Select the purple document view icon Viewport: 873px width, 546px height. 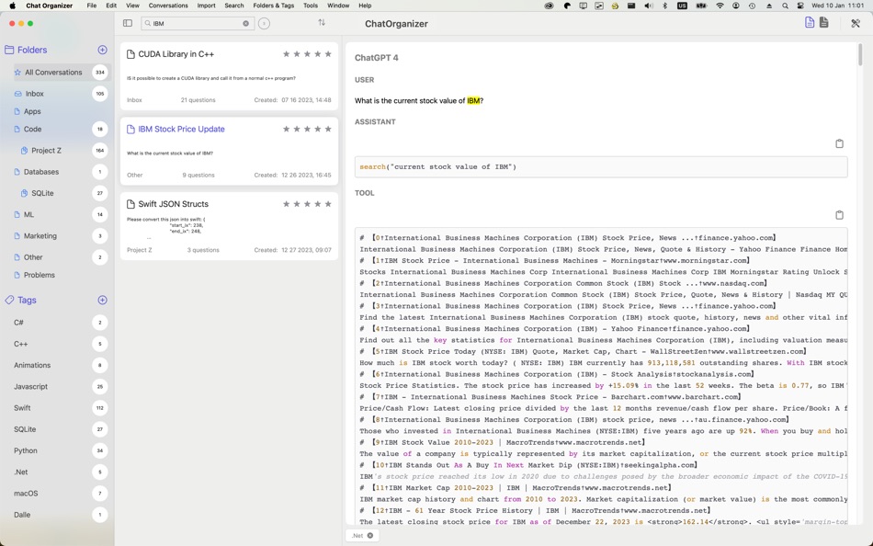[809, 22]
